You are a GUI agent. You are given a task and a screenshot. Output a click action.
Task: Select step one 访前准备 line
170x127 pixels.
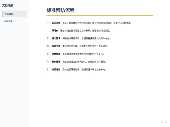tap(89, 23)
